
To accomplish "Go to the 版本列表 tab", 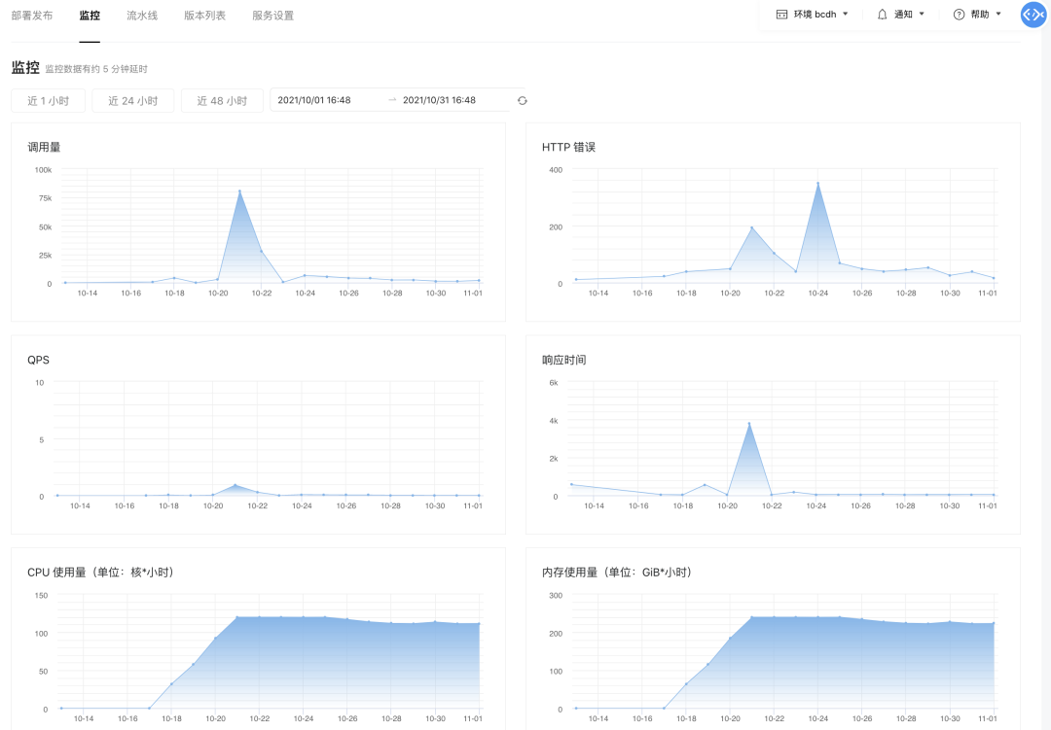I will 204,16.
